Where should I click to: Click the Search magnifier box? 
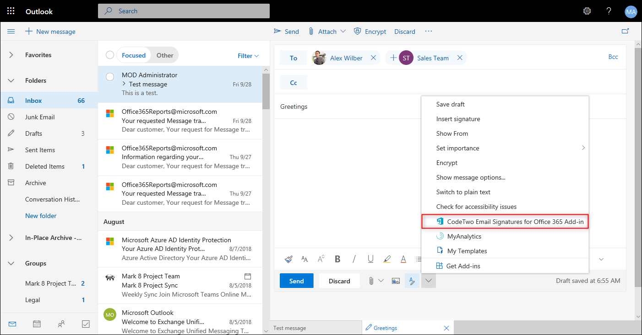184,11
